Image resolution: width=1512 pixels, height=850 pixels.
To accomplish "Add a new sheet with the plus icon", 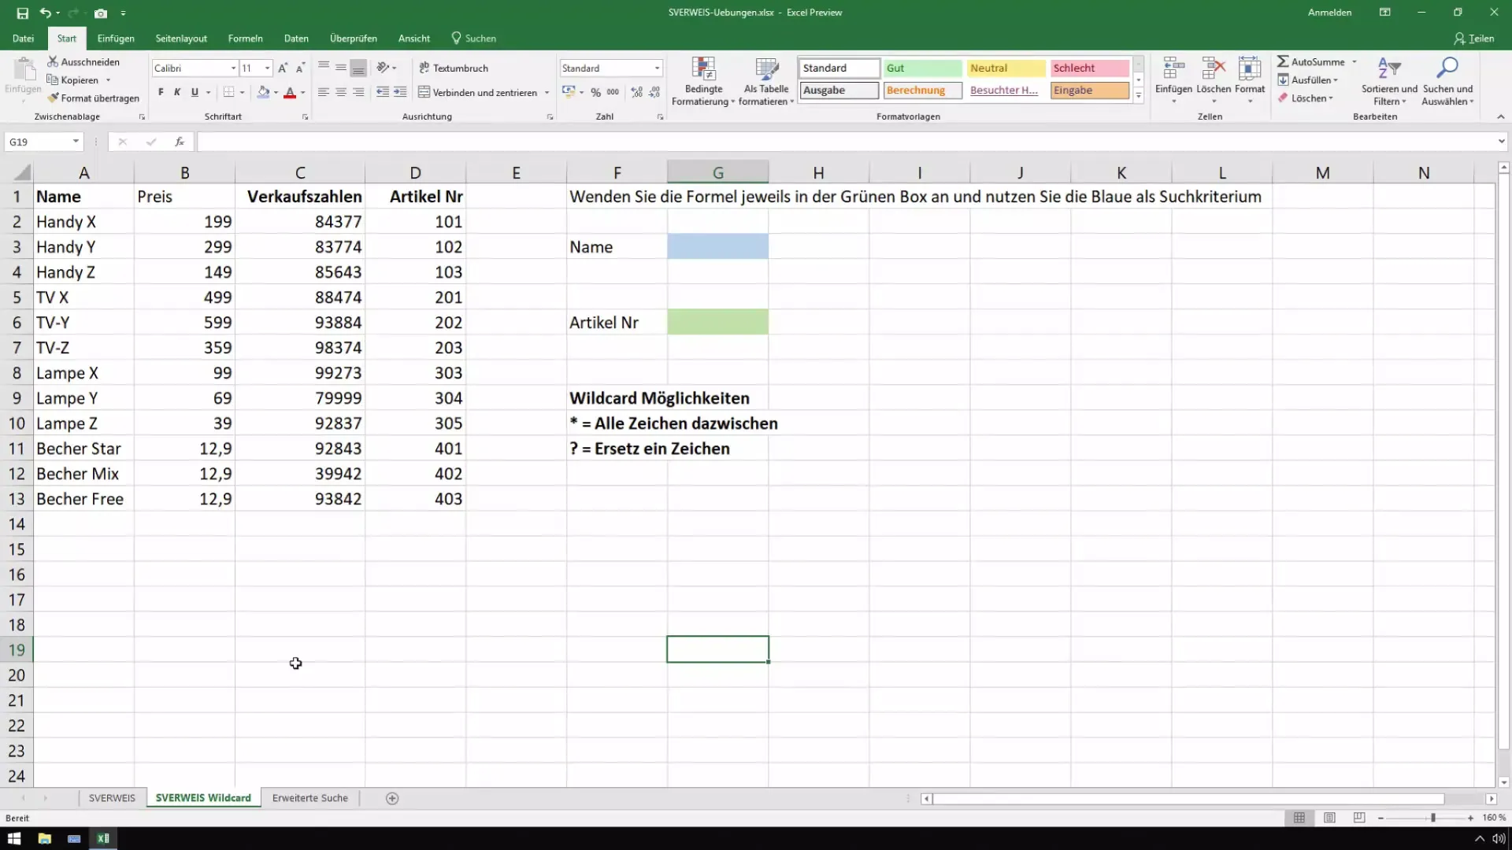I will (x=392, y=798).
